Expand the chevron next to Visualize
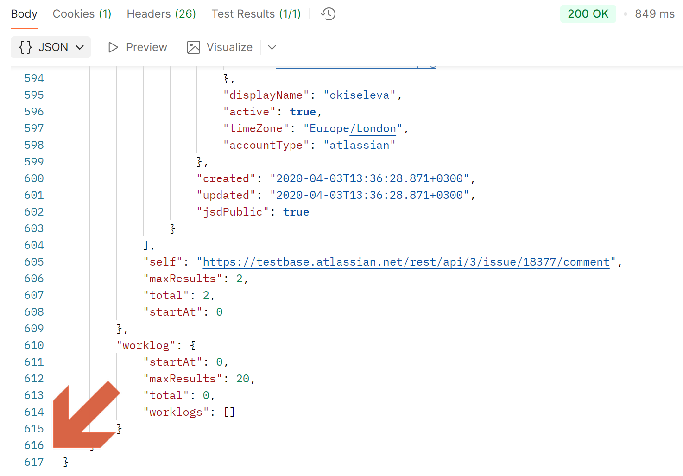Image resolution: width=683 pixels, height=476 pixels. coord(272,47)
